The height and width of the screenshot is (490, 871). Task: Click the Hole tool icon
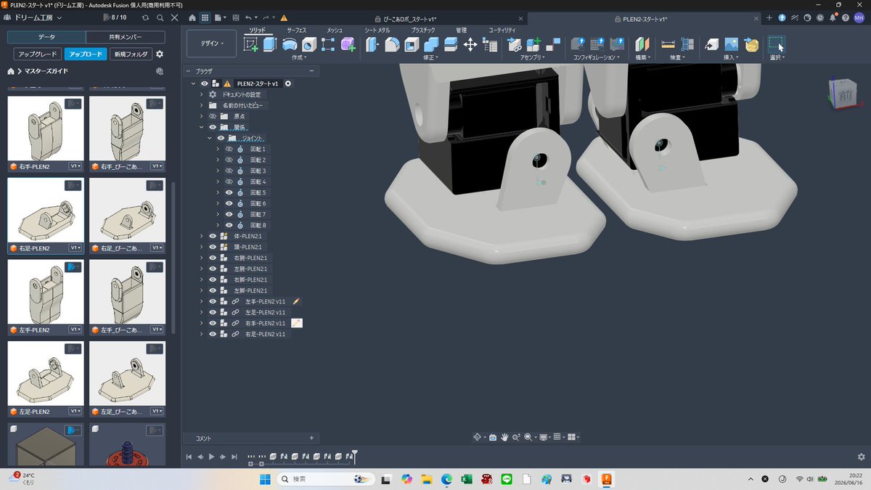[x=309, y=44]
